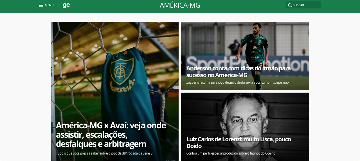Click the divider beside the ge logo

pyautogui.click(x=58, y=5)
